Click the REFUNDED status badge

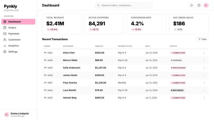(177, 90)
